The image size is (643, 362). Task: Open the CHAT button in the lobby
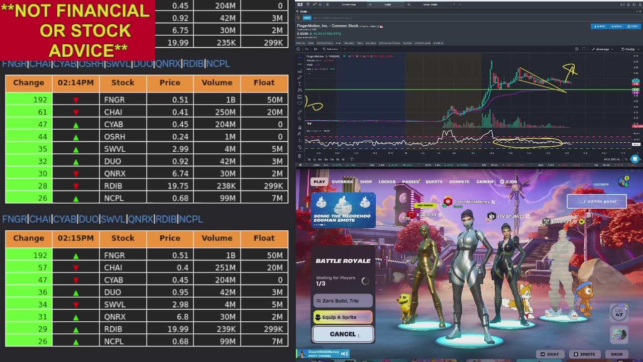(549, 354)
